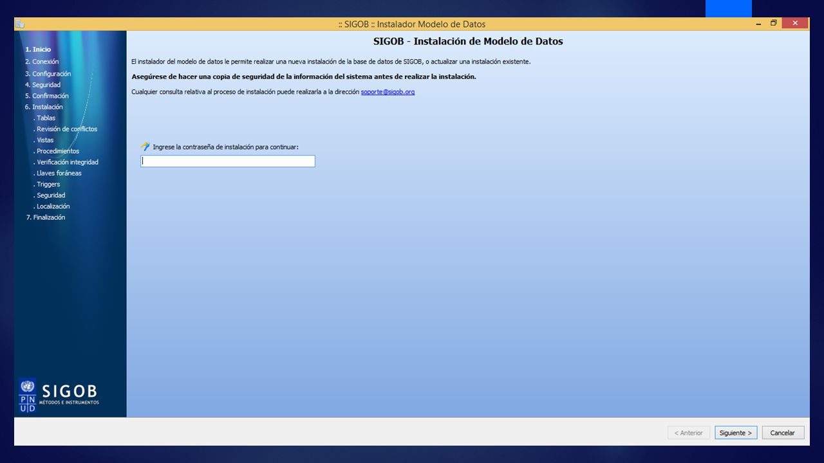Select step 3. Configuración in sidebar
824x463 pixels.
(x=48, y=74)
